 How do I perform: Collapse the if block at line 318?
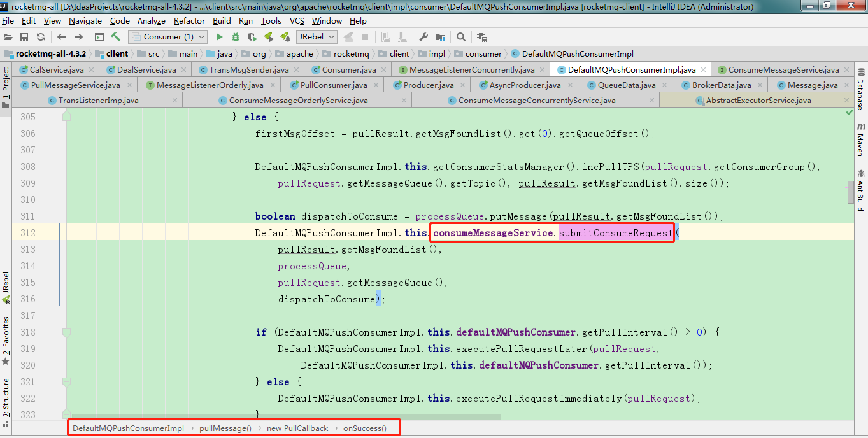coord(66,332)
